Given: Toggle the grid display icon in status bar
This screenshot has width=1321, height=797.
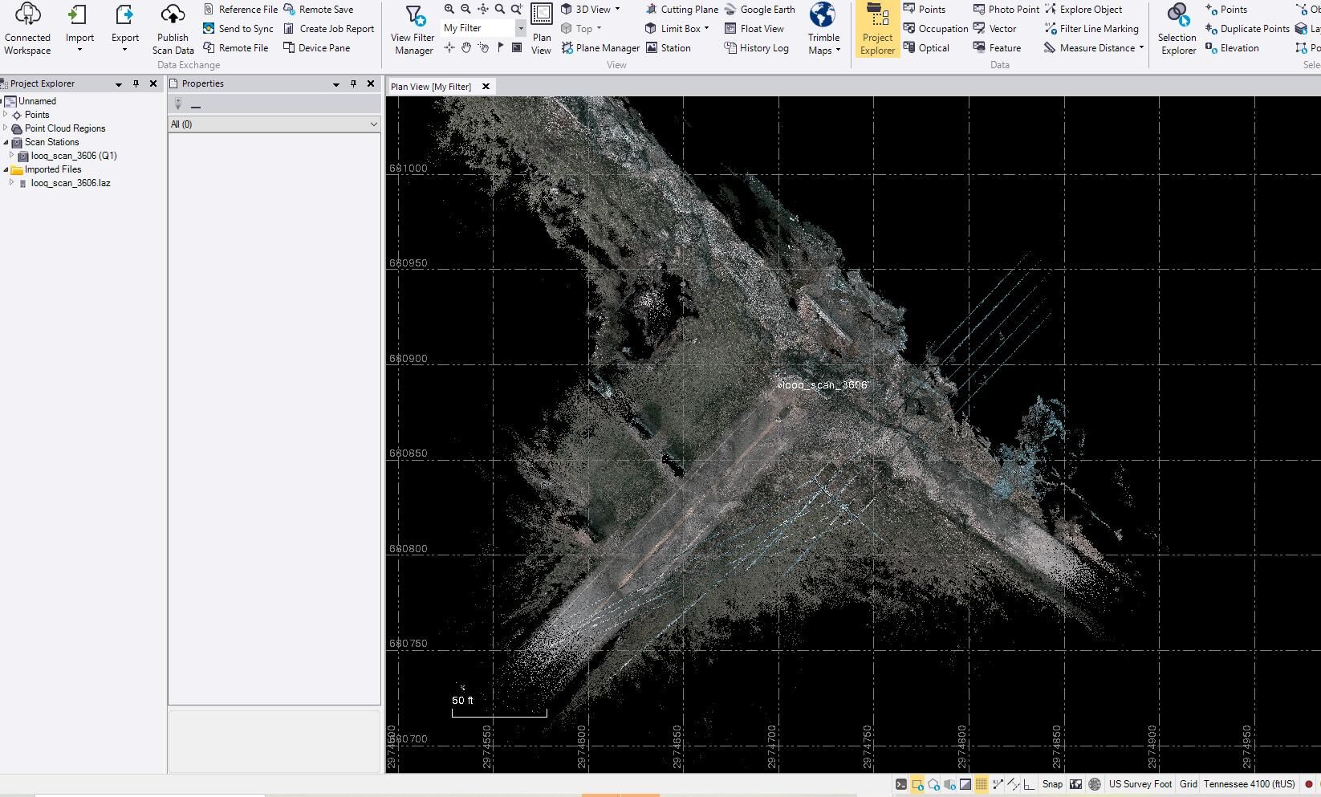Looking at the screenshot, I should coord(981,784).
